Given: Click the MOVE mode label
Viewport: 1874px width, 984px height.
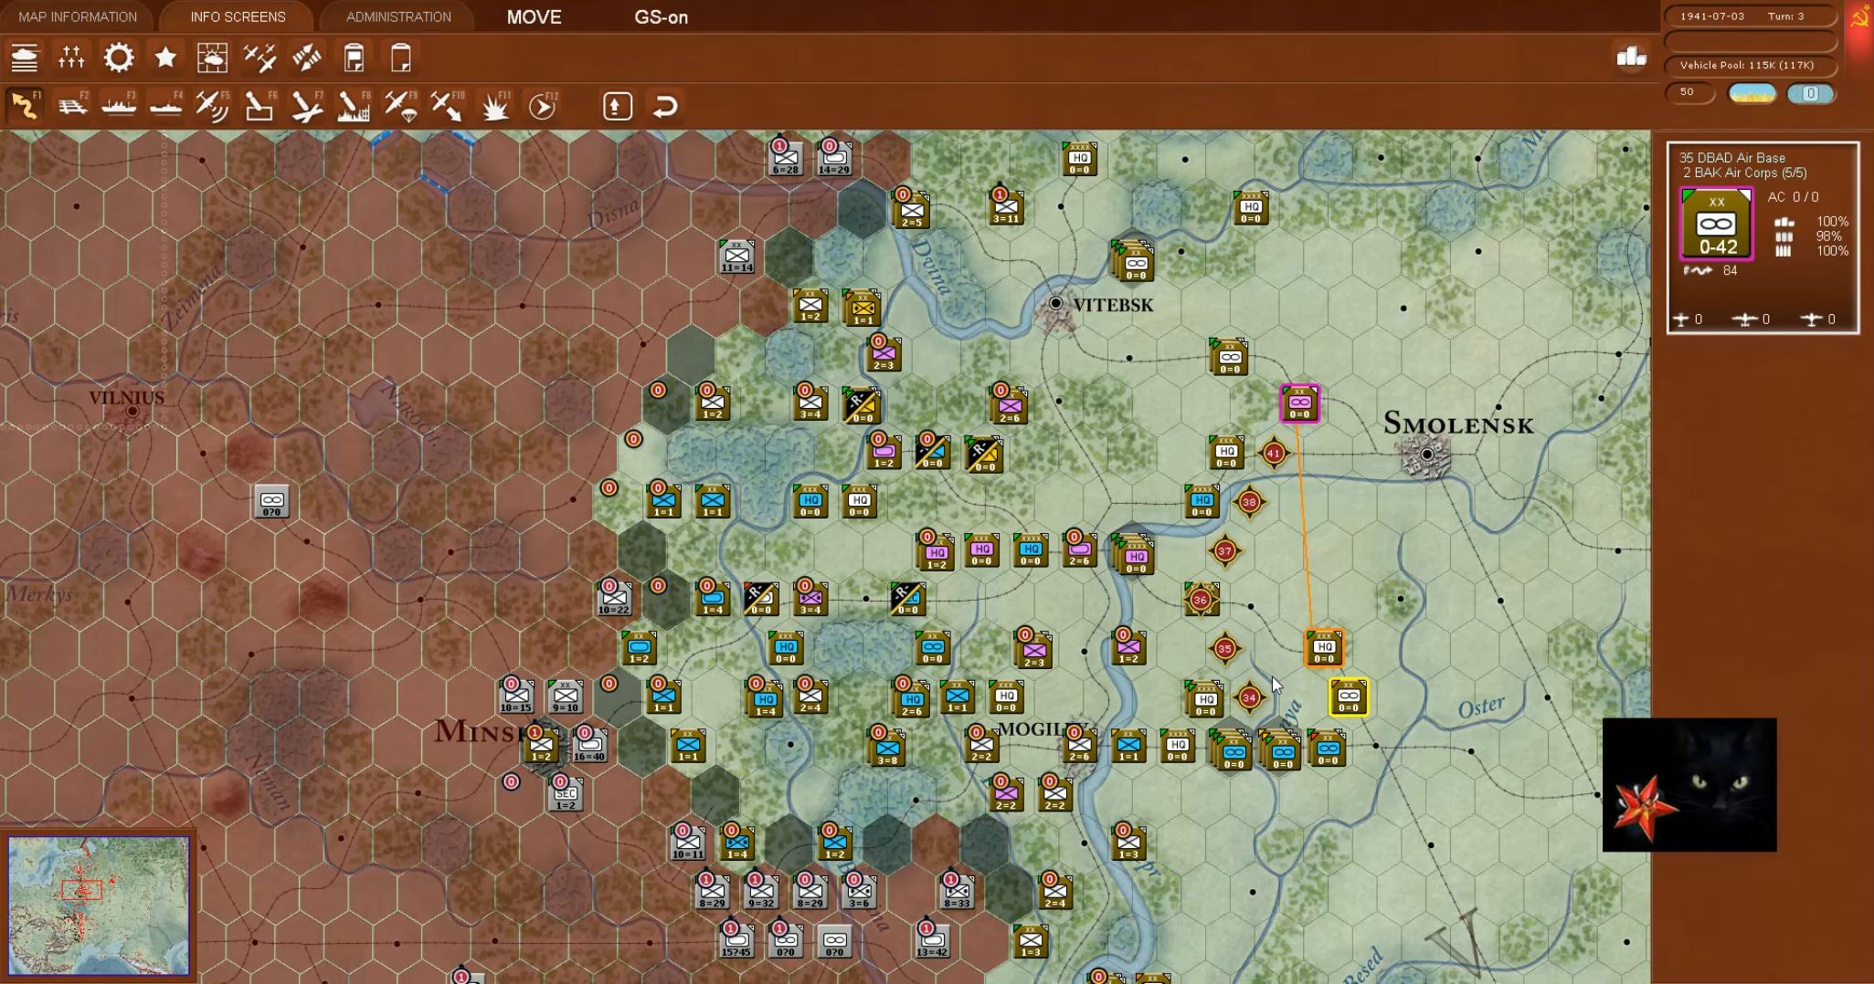Looking at the screenshot, I should pos(535,17).
